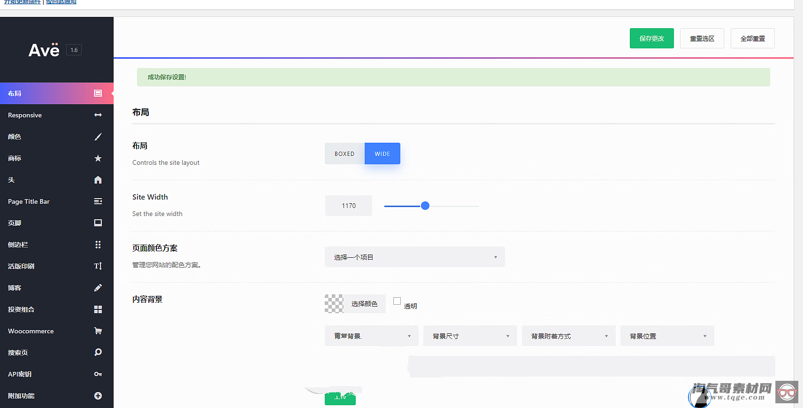Open the 背景附着方式 attachment dropdown
Viewport: 803px width, 408px height.
(x=569, y=336)
